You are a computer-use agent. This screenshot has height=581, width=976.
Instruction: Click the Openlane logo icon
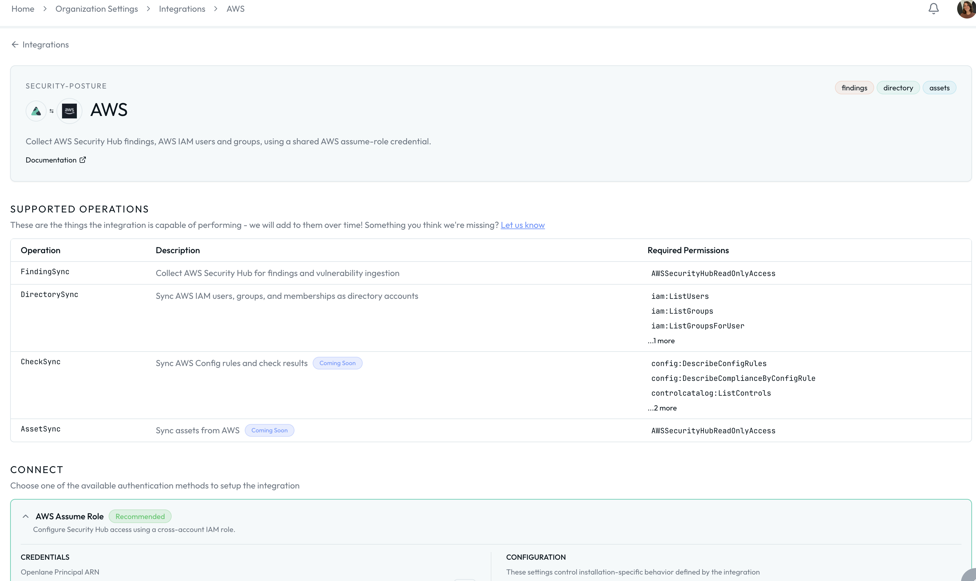(x=36, y=111)
